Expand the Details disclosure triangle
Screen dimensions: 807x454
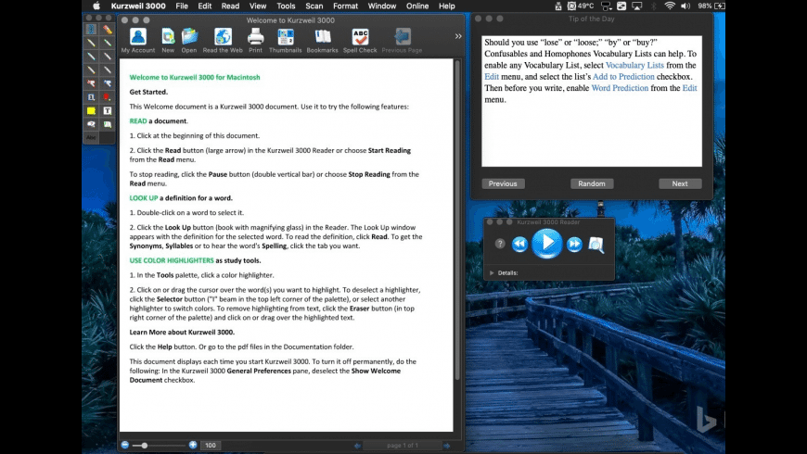[491, 273]
